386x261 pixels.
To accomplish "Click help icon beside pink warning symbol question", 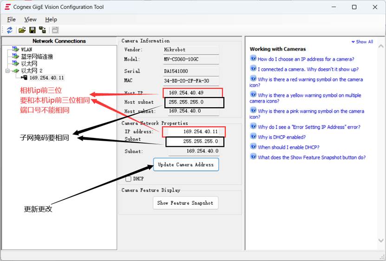I will coord(253,110).
